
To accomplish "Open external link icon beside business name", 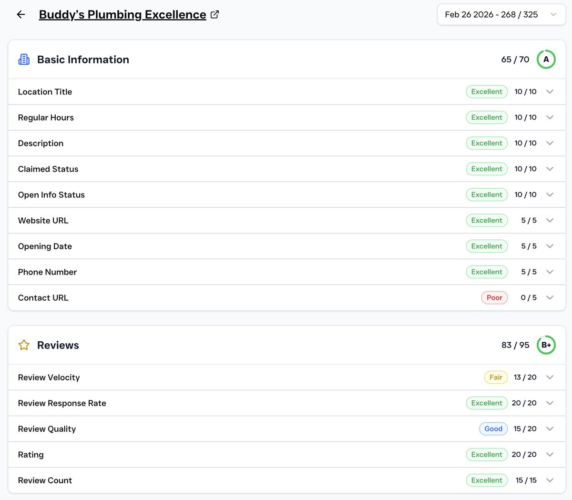I will coord(215,15).
